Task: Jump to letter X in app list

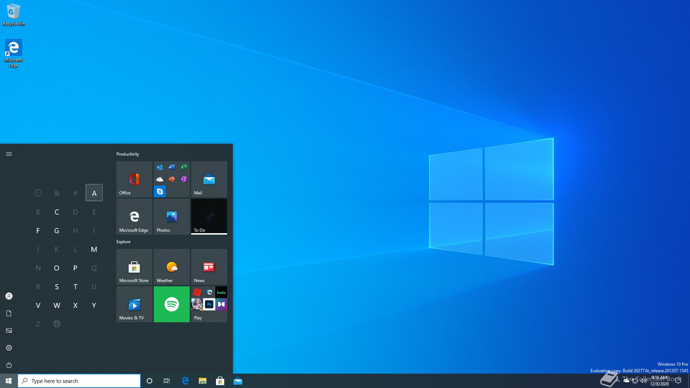Action: [x=75, y=305]
